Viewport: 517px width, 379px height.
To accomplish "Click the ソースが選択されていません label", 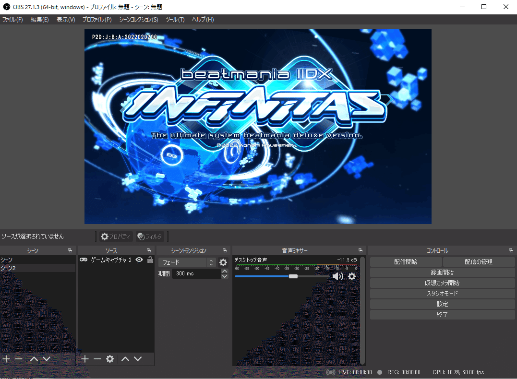I will point(33,237).
